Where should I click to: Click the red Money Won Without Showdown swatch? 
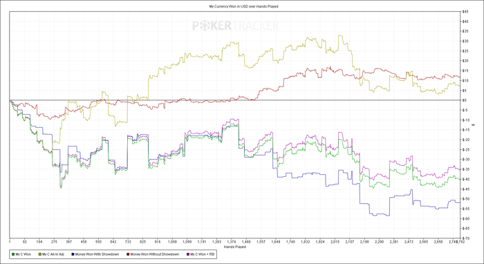point(128,254)
